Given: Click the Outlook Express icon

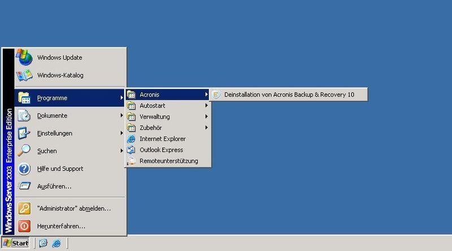Looking at the screenshot, I should click(132, 149).
